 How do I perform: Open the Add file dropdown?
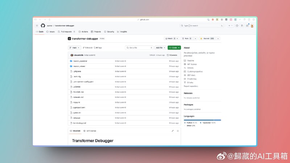(160, 48)
